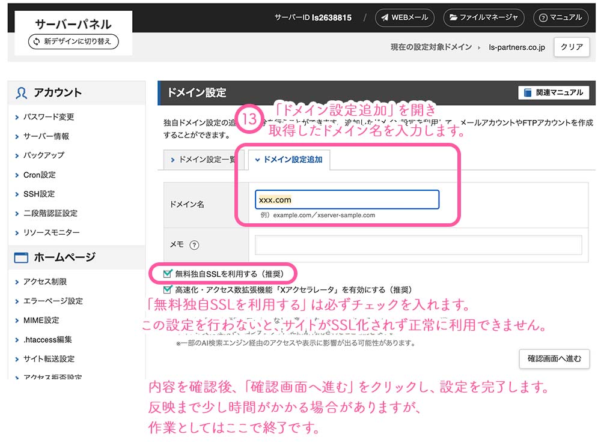Screen dimensions: 601x446
Task: Toggle 無料独自SSLを利用する checkbox
Action: 168,274
